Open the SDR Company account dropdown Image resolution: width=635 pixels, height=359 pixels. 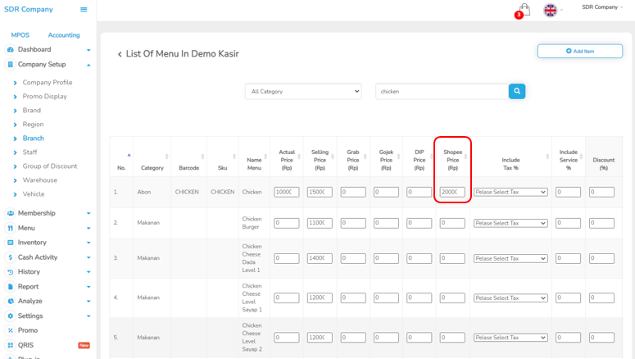pyautogui.click(x=602, y=7)
